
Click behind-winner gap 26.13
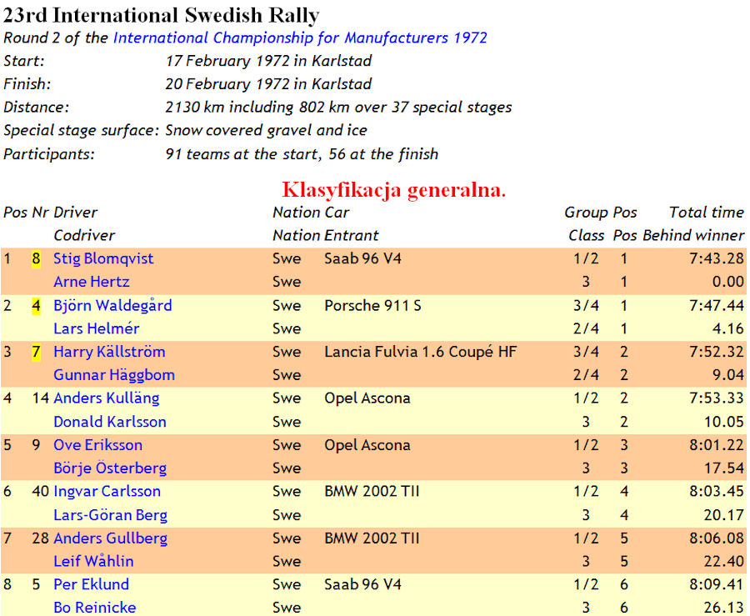tap(724, 608)
